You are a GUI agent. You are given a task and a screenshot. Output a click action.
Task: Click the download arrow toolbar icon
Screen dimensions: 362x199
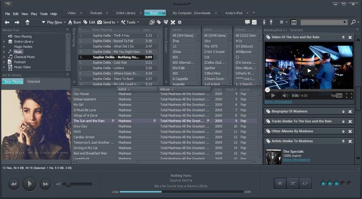(264, 22)
